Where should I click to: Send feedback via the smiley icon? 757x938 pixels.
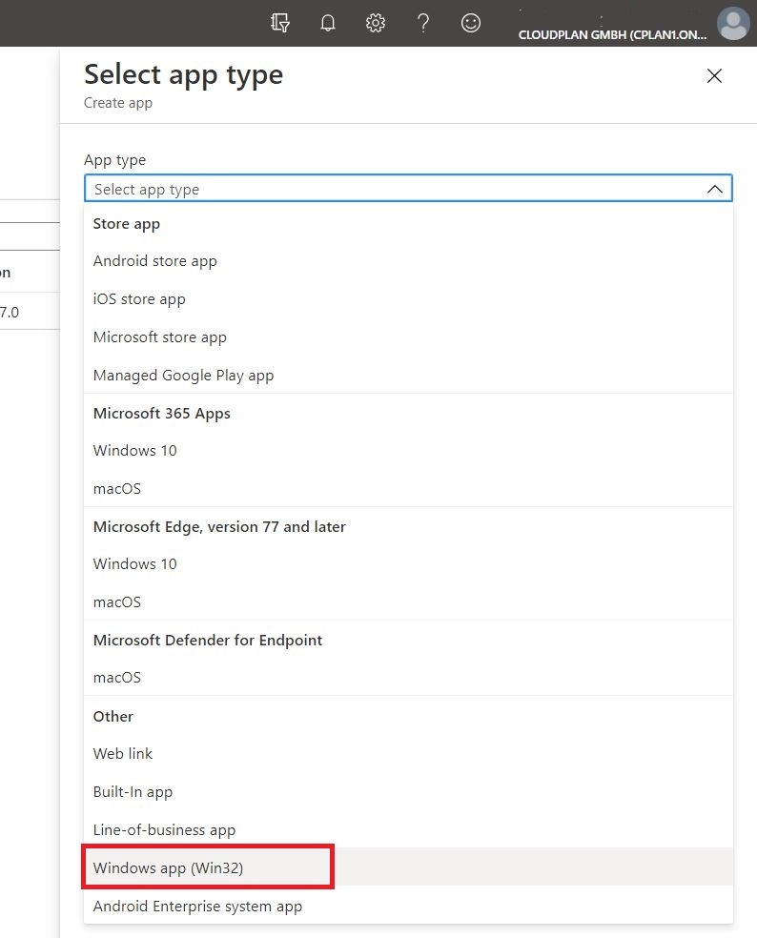coord(471,23)
